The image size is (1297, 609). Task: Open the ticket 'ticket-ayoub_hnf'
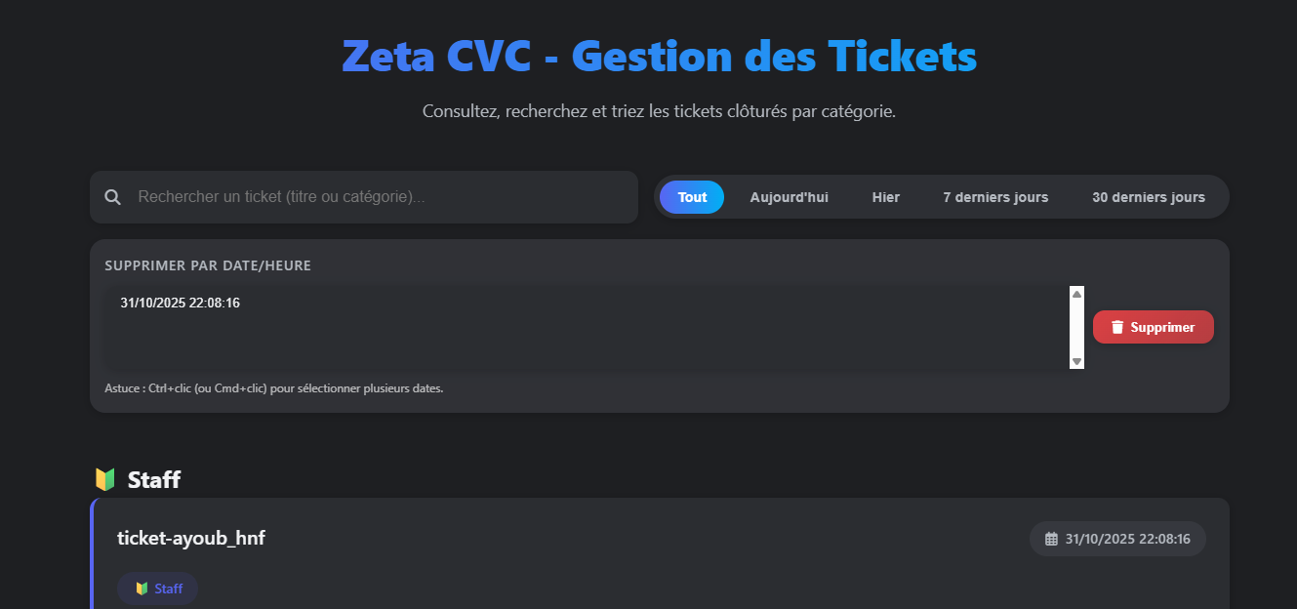(x=191, y=538)
